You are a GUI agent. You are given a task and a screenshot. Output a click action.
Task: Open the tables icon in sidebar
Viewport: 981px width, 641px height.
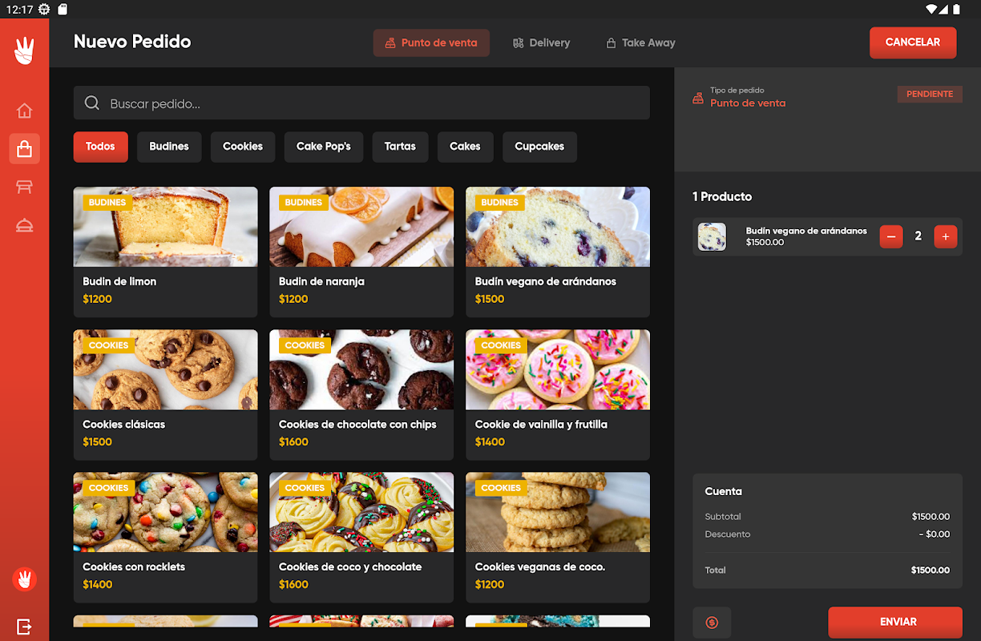click(x=24, y=187)
